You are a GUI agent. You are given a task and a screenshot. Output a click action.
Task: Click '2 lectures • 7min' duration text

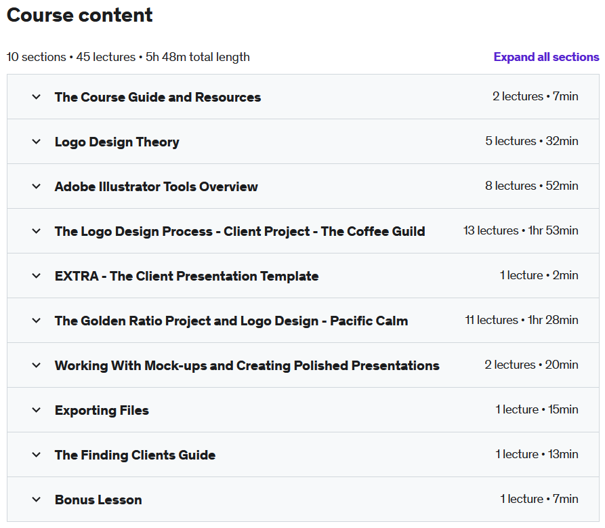tap(535, 96)
